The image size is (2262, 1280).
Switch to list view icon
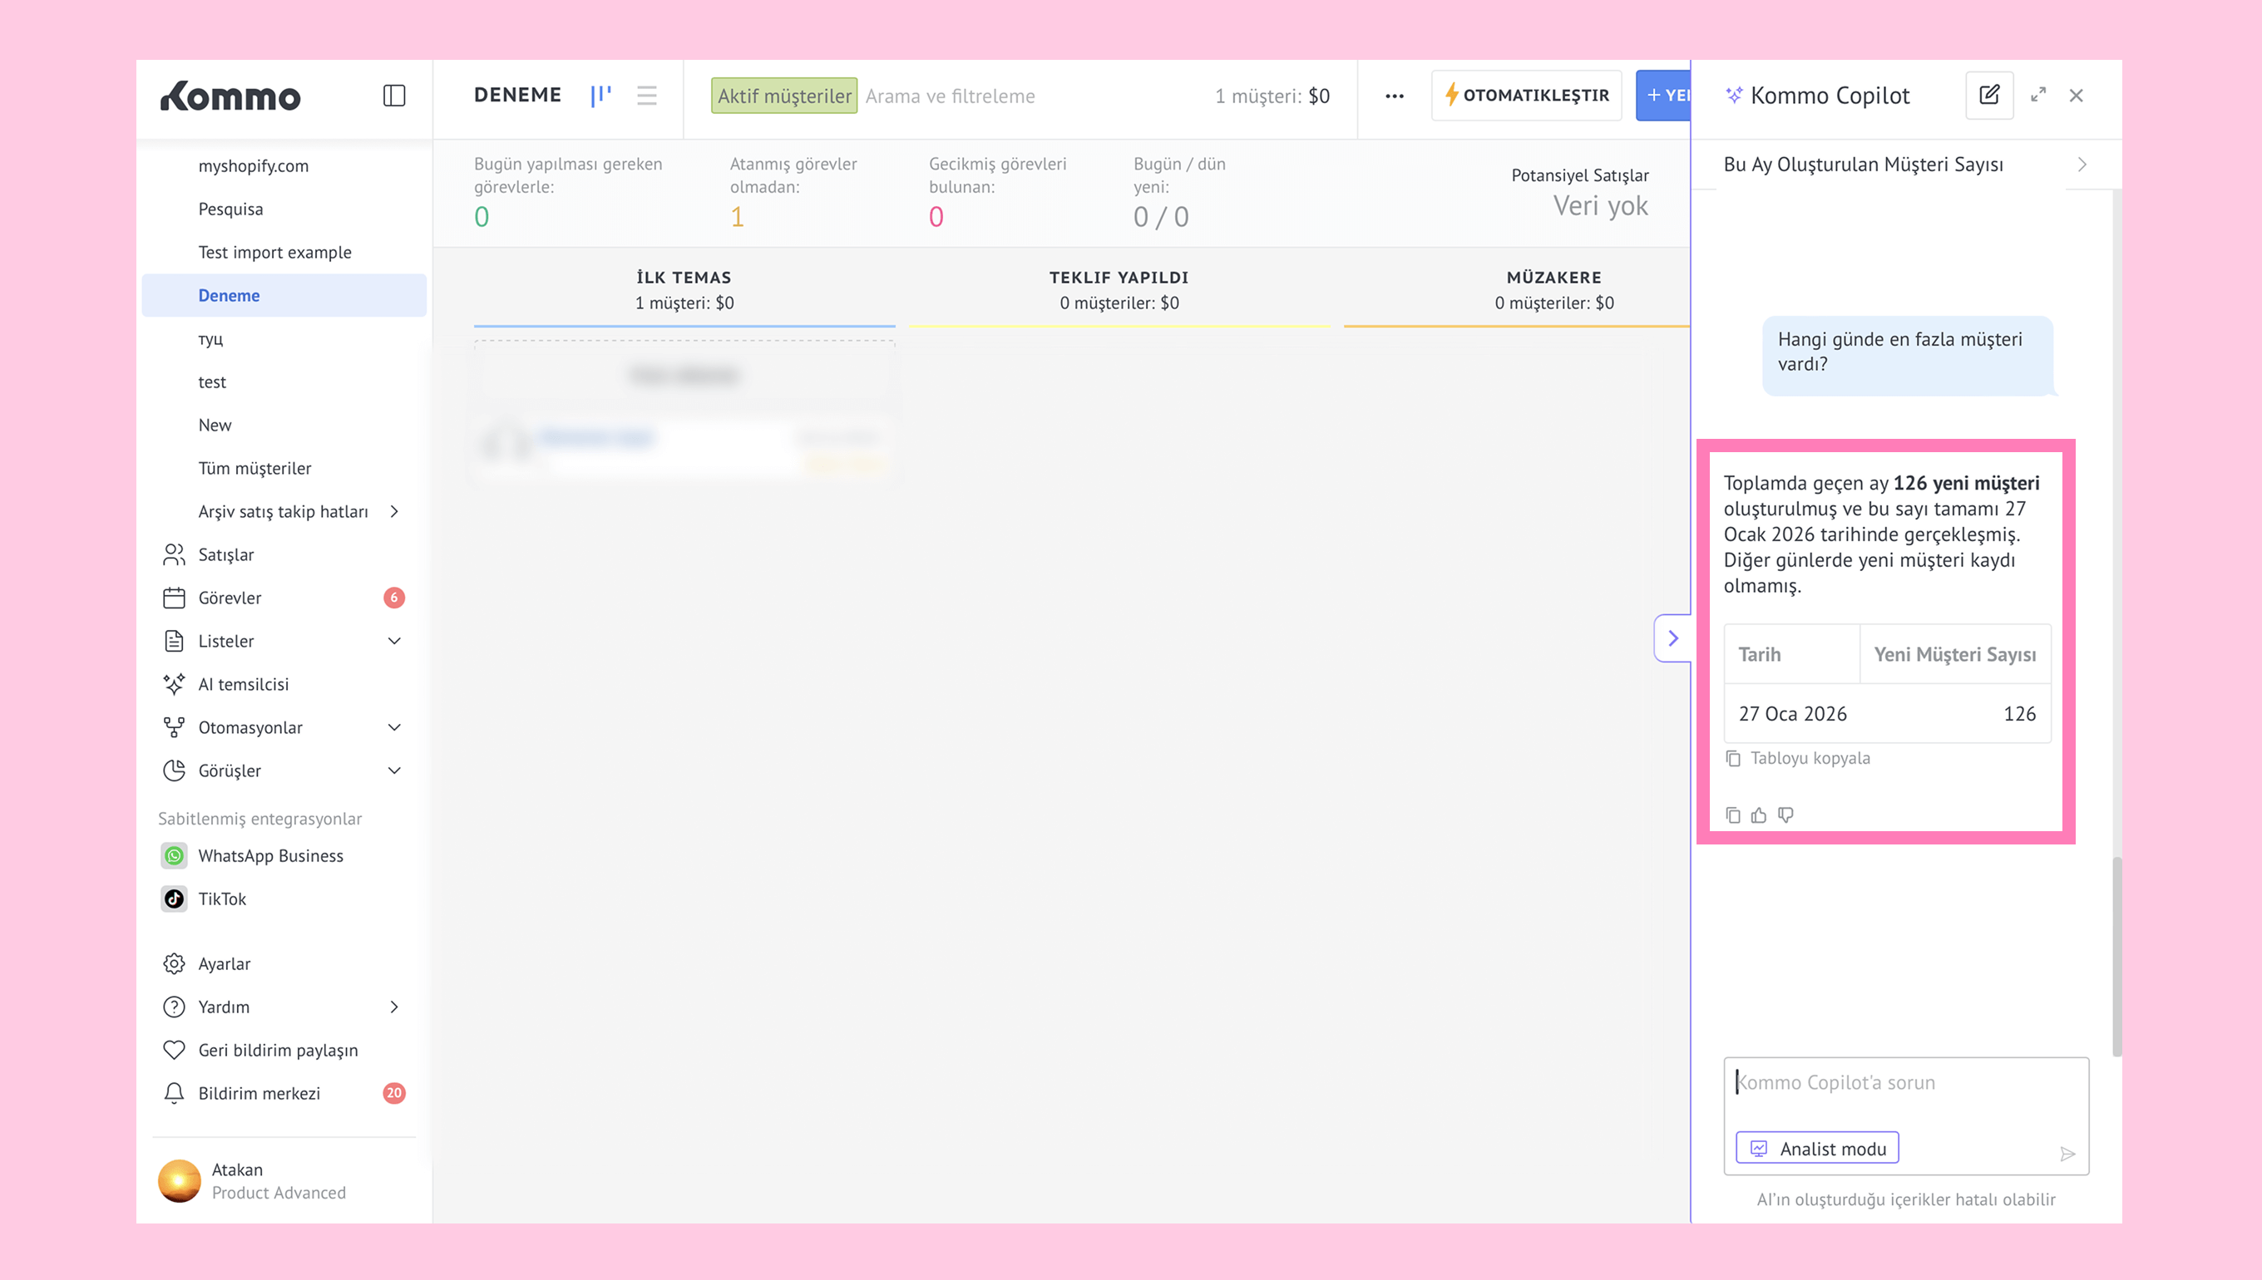tap(646, 95)
